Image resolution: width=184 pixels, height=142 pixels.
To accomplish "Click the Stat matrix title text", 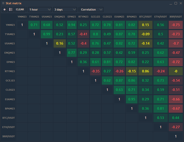I will click(x=14, y=3).
